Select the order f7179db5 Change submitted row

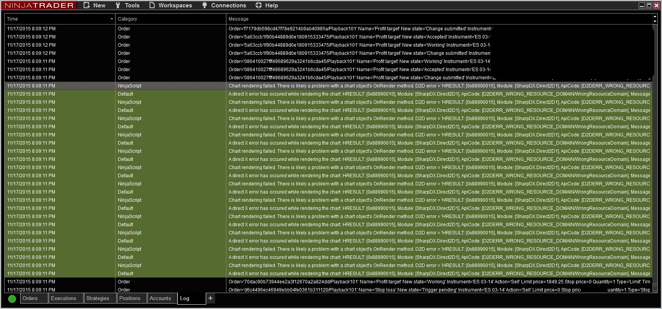tap(328, 29)
